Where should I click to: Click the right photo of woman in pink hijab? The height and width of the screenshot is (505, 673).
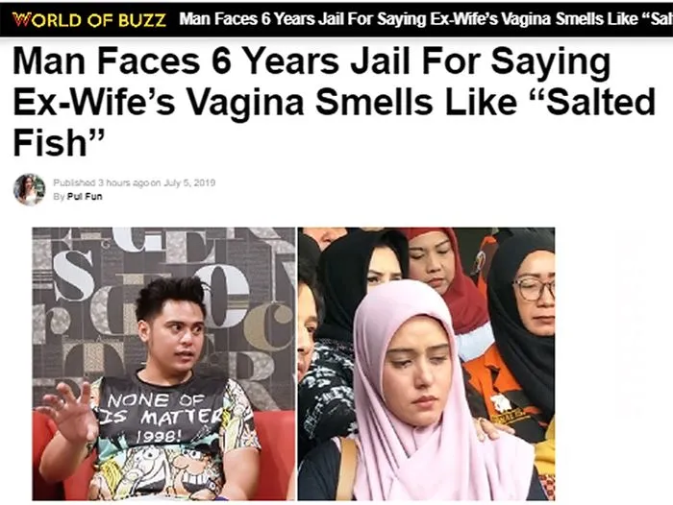[x=426, y=364]
